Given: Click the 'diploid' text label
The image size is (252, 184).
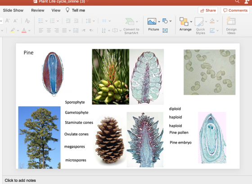Looking at the screenshot, I should [175, 109].
